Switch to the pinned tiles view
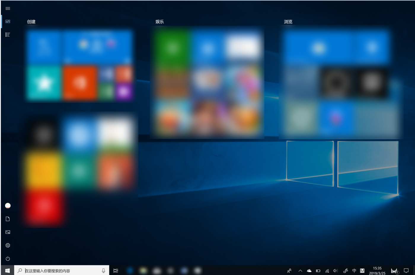The width and height of the screenshot is (415, 275). 8,22
